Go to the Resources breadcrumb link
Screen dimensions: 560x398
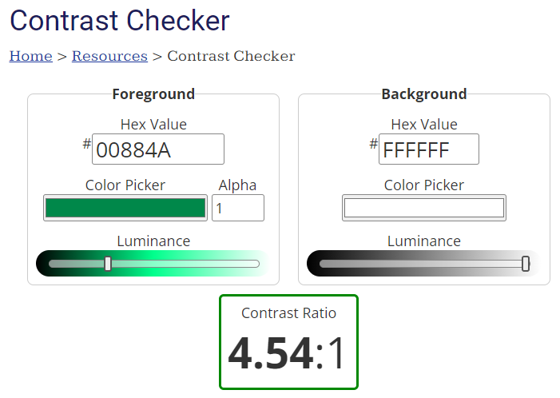109,57
